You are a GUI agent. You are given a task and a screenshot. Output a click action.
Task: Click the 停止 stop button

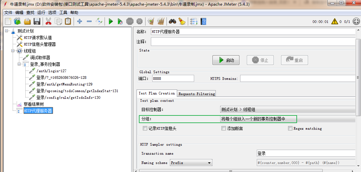(260, 60)
